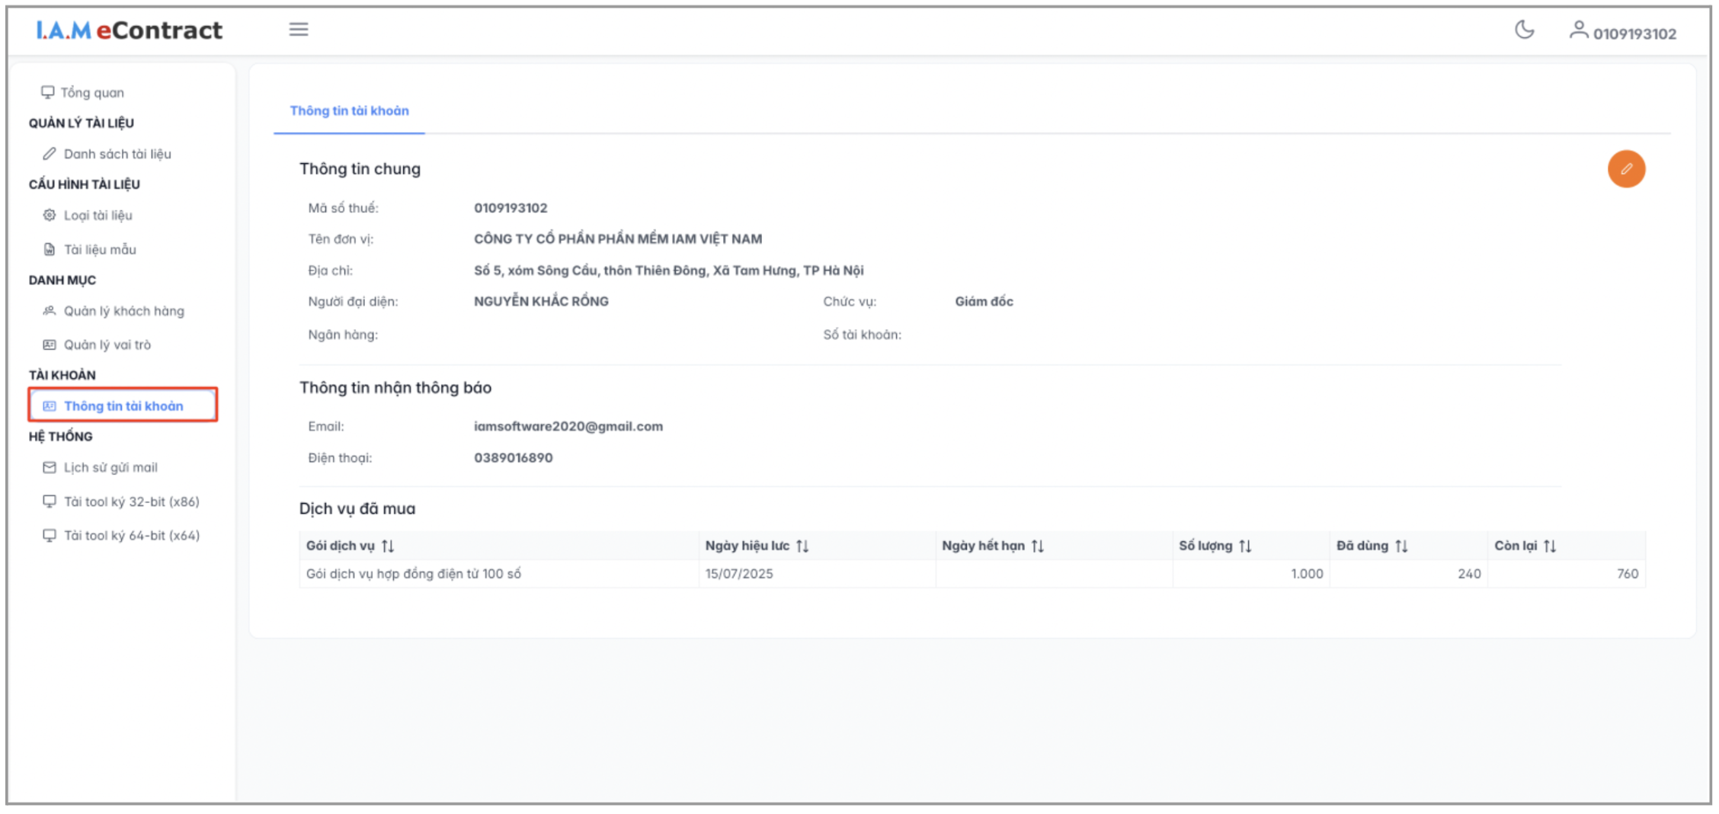The height and width of the screenshot is (814, 1719).
Task: Collapse sidebar using hamburger menu icon
Action: point(299,30)
